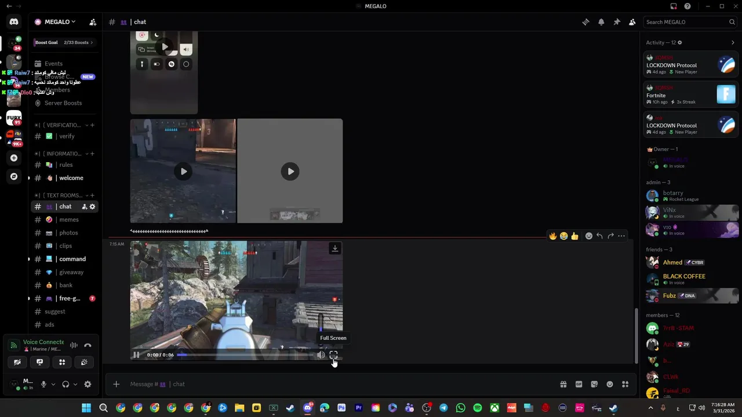This screenshot has width=742, height=417.
Task: Disconnect from voice channel
Action: click(88, 345)
